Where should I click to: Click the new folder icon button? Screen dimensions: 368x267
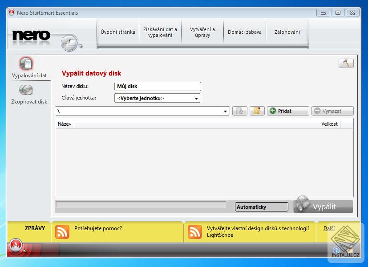pyautogui.click(x=257, y=111)
